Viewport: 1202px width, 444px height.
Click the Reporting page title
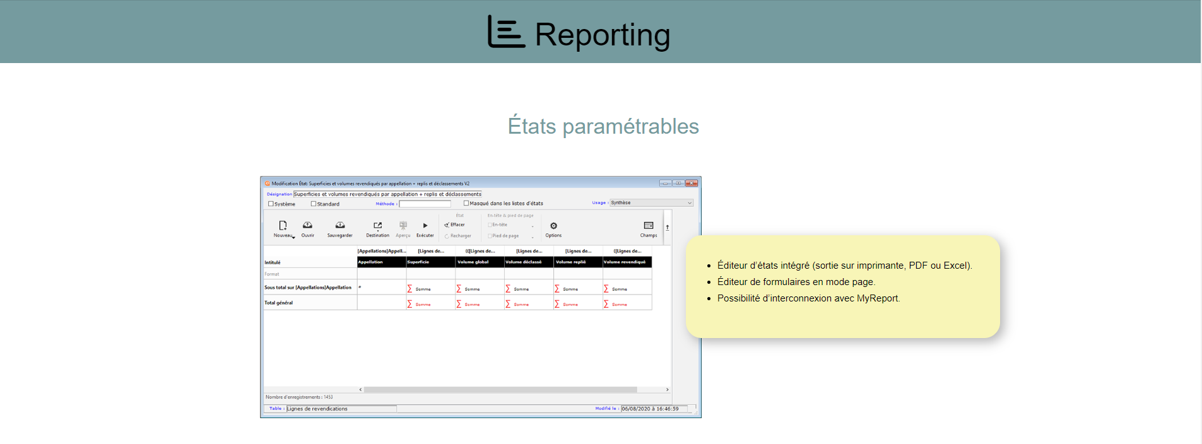point(603,34)
